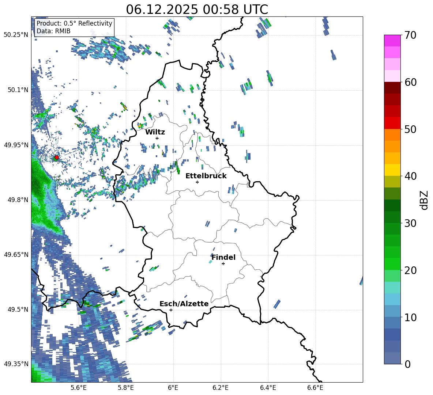Screen dimensions: 433x395
Task: Click the red radar site marker dot
Action: (56, 157)
